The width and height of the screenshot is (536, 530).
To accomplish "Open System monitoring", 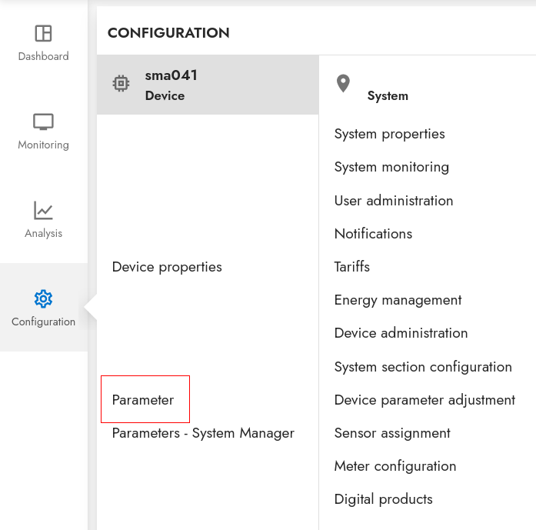I will tap(391, 167).
